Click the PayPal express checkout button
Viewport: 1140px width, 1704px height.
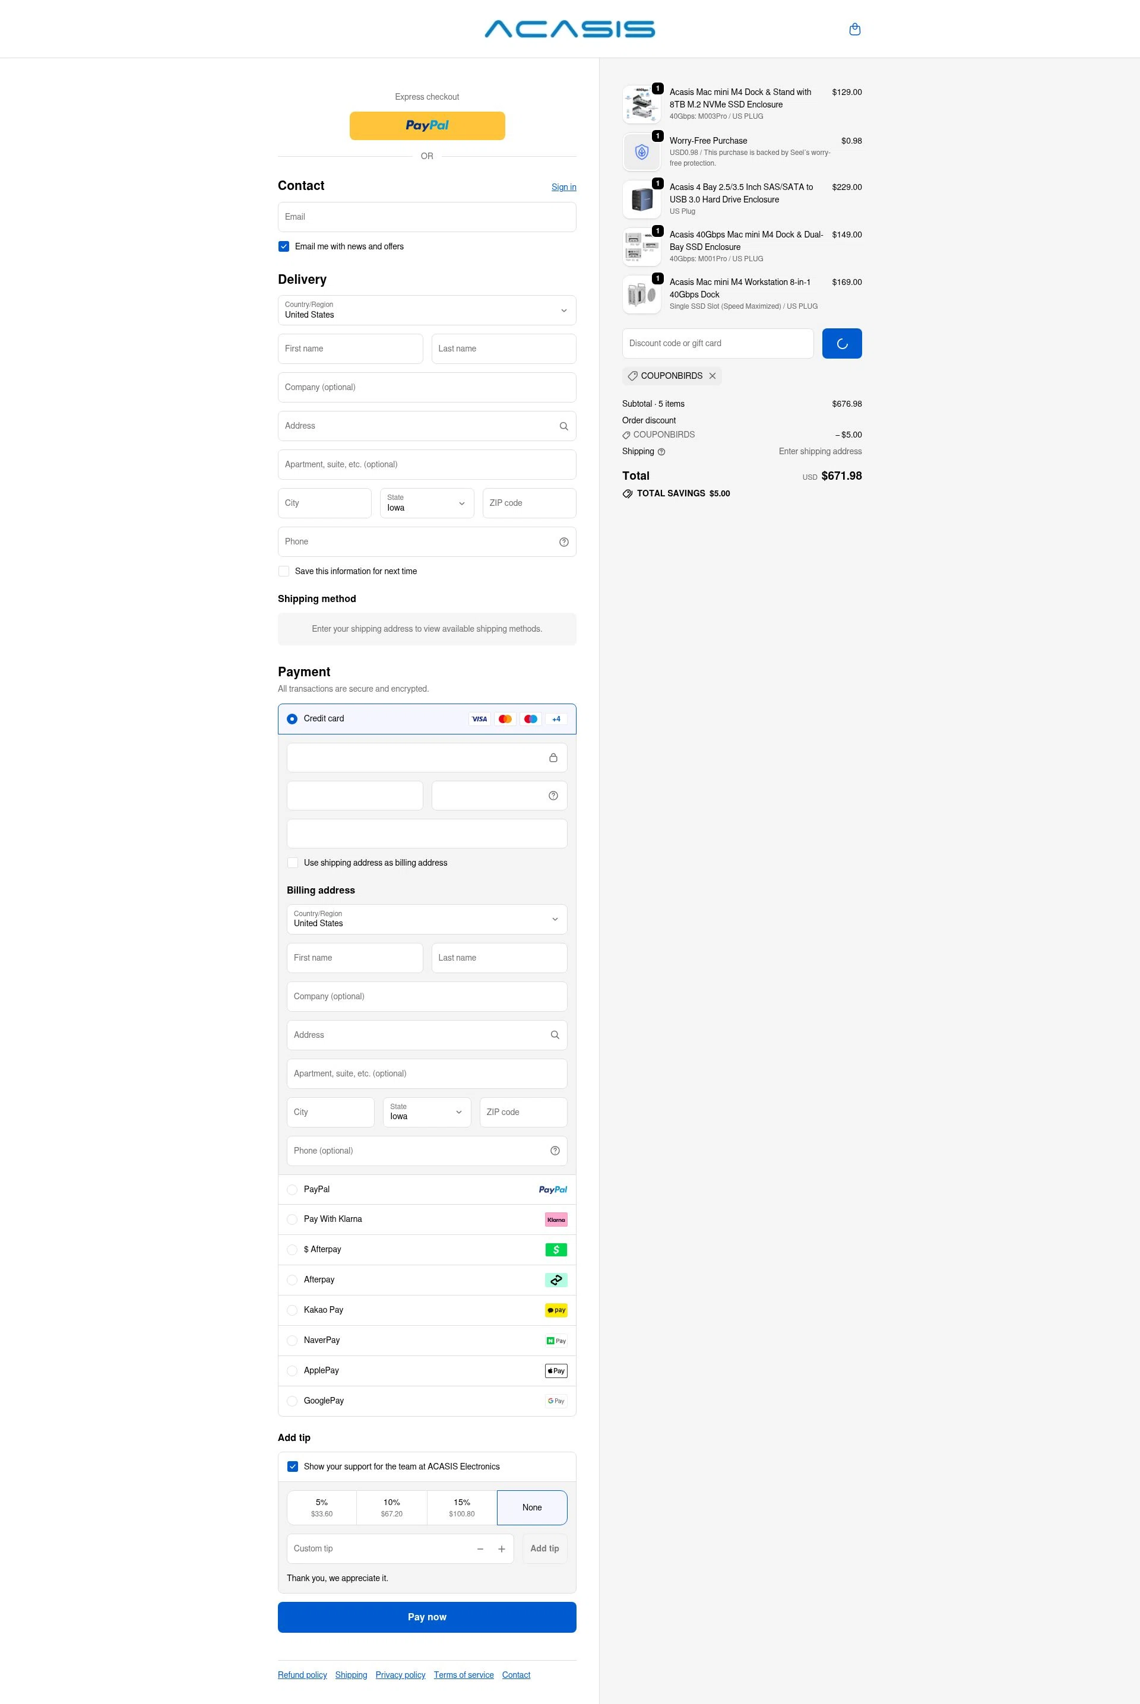click(x=426, y=125)
